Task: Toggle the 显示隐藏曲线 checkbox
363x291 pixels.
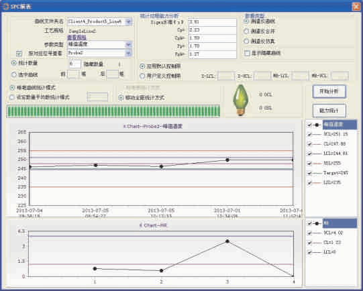Action: click(x=247, y=53)
